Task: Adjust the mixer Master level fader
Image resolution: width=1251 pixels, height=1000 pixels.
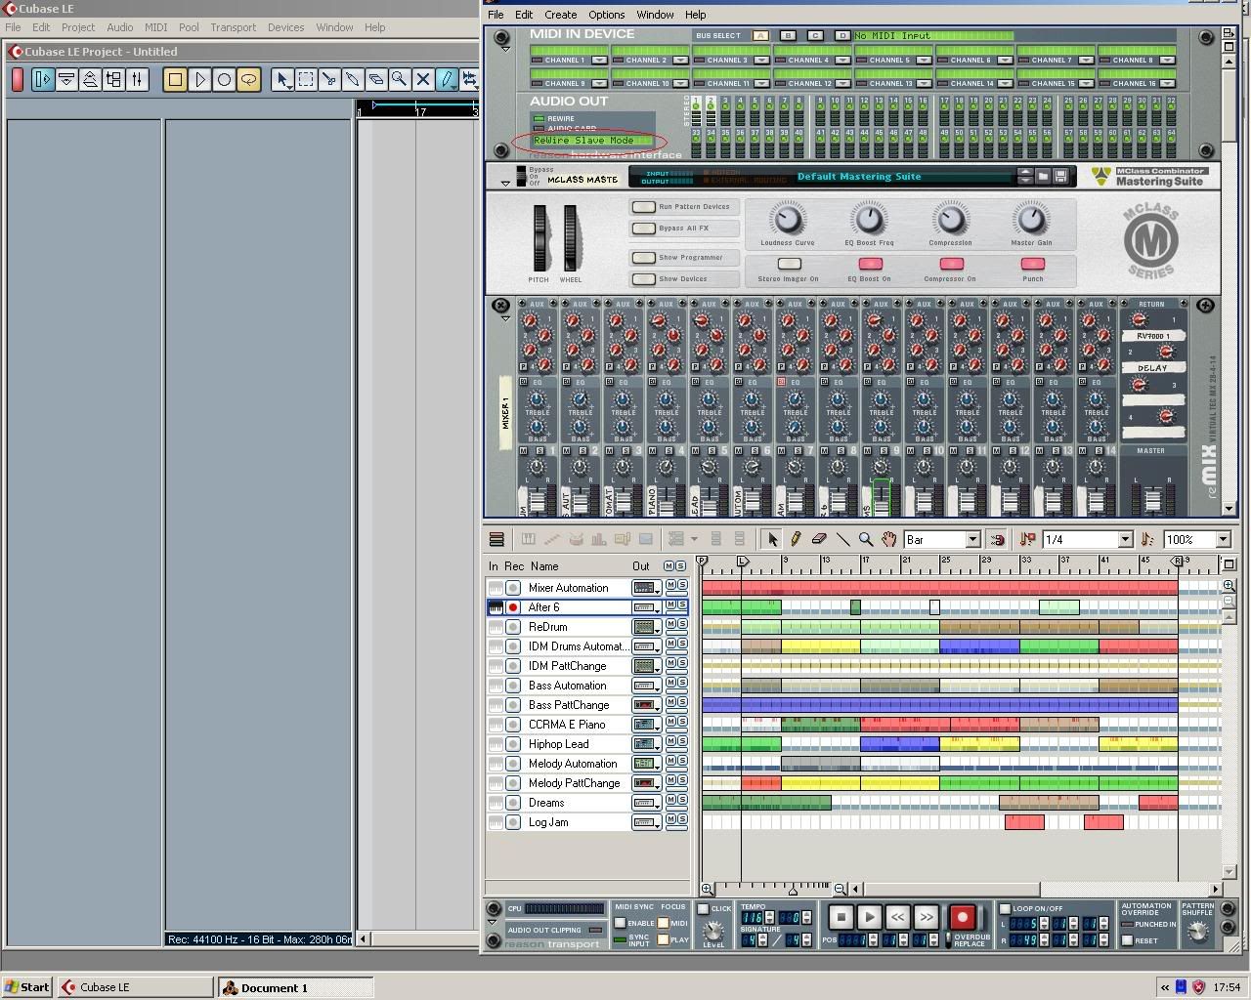Action: 1152,501
